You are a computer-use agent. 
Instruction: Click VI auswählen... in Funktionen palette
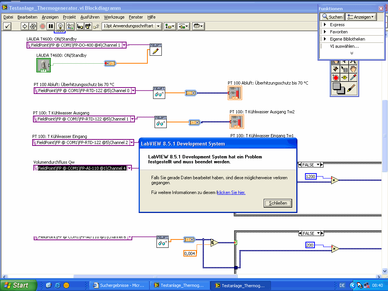[x=344, y=46]
